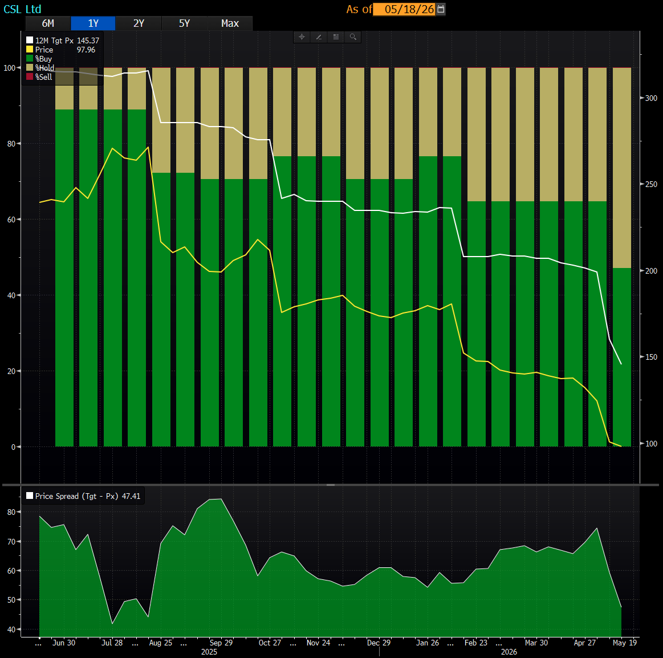Click the spread value 47.41
663x658 pixels.
(131, 496)
